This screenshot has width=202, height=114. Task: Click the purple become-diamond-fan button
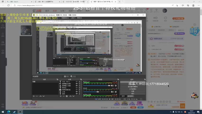tap(180, 33)
